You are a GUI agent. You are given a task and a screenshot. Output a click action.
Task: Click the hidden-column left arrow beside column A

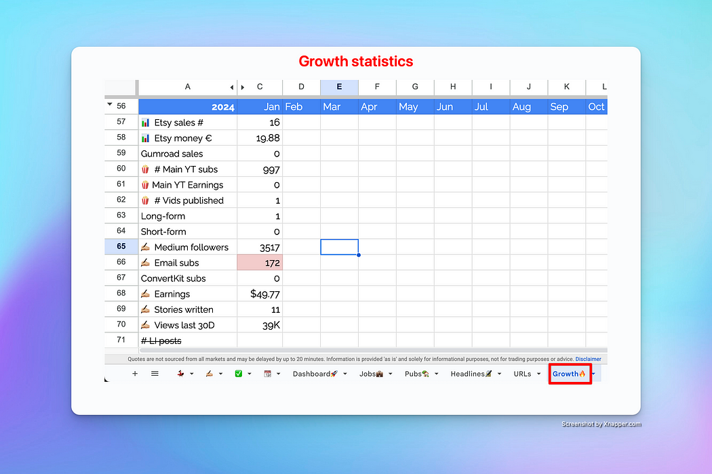231,87
